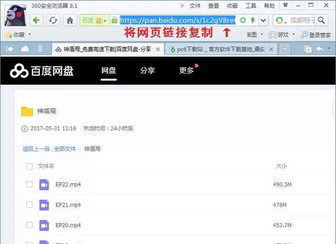
Task: Click the green padlock security icon
Action: click(115, 20)
